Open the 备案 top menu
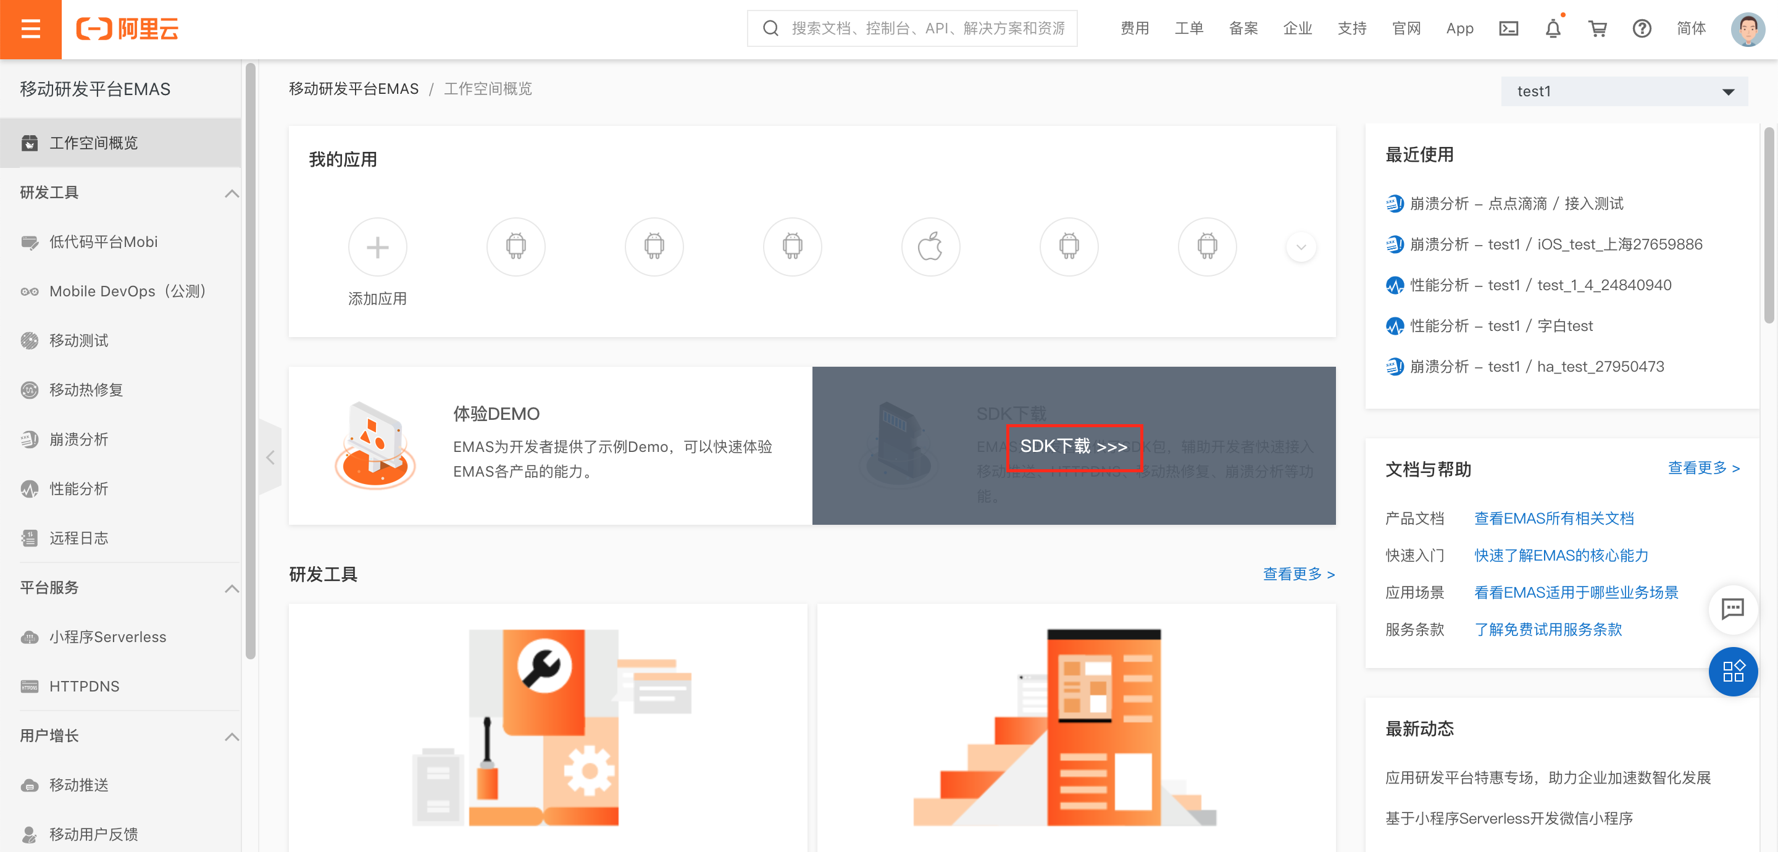Viewport: 1778px width, 852px height. click(1243, 28)
